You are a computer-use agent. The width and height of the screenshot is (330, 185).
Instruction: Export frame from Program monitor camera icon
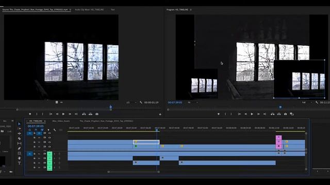(x=285, y=114)
